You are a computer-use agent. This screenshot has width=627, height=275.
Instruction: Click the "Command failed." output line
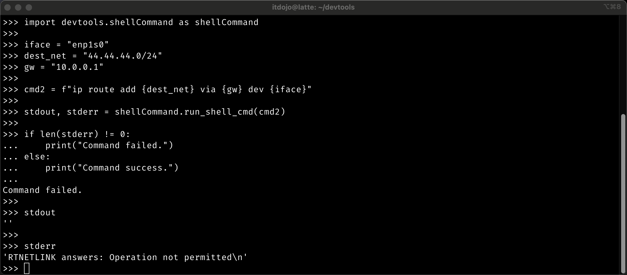42,190
